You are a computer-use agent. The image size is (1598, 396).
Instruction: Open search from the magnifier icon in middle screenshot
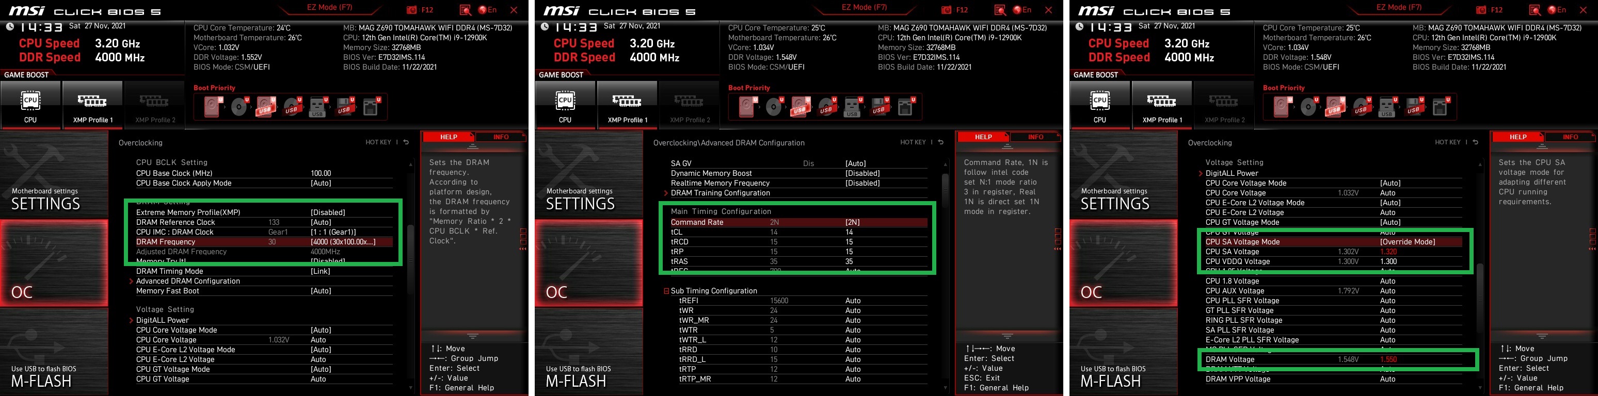(1000, 10)
